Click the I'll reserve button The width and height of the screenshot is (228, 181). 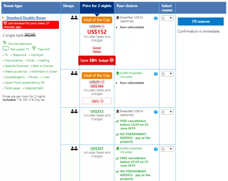[201, 22]
